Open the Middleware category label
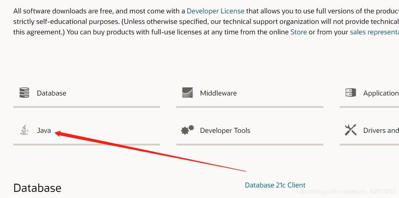 [218, 93]
